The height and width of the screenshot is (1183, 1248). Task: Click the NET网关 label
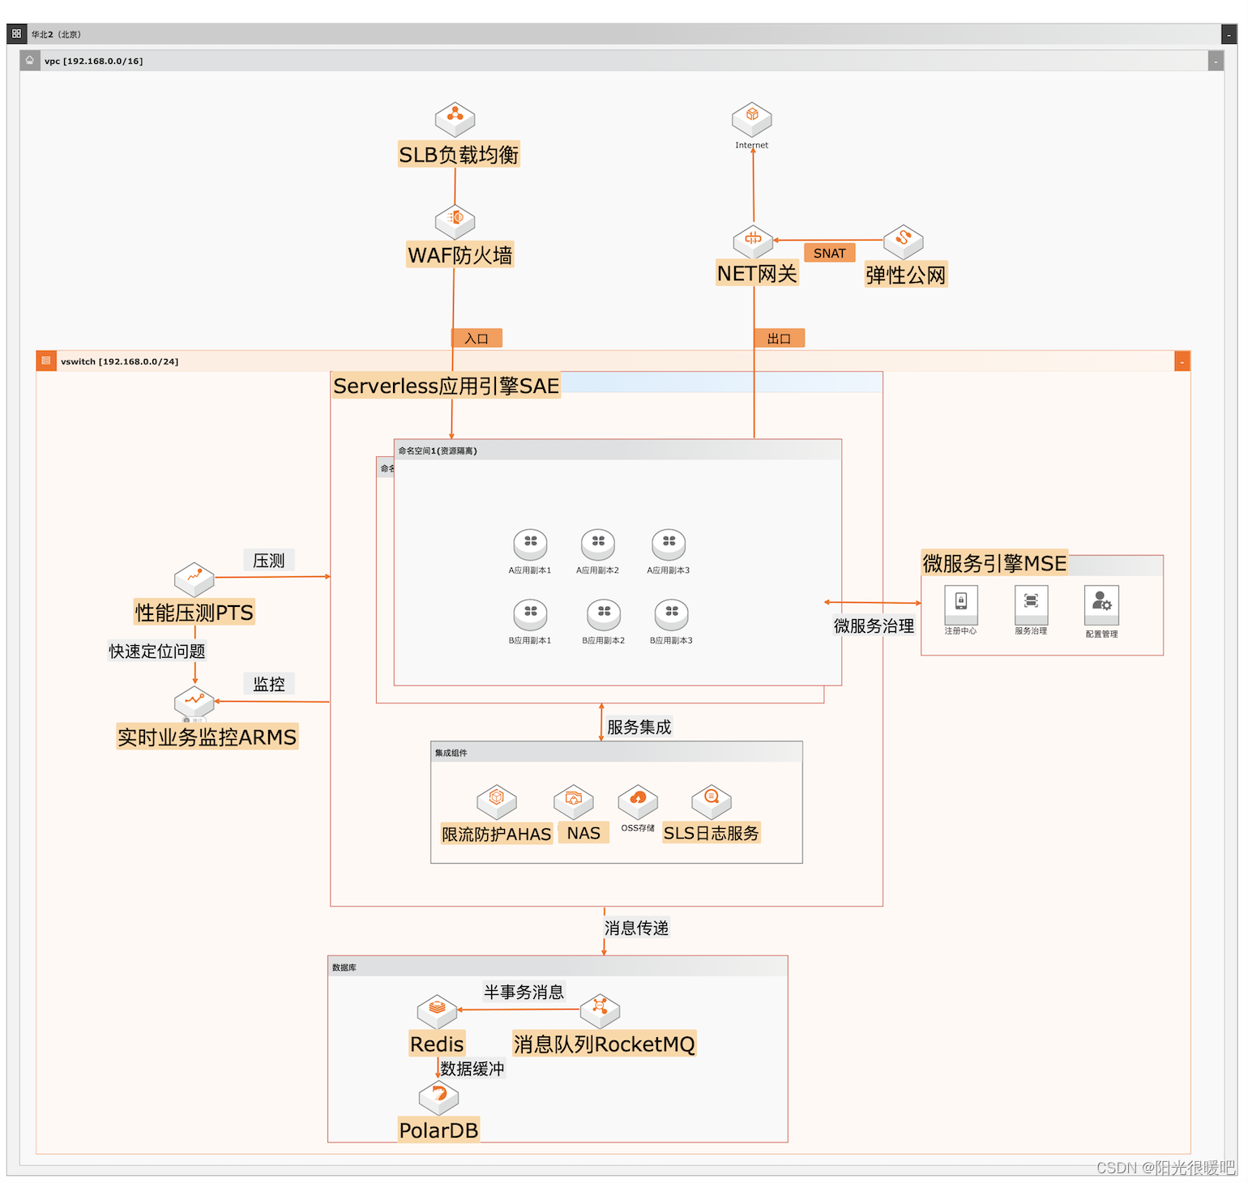(757, 273)
